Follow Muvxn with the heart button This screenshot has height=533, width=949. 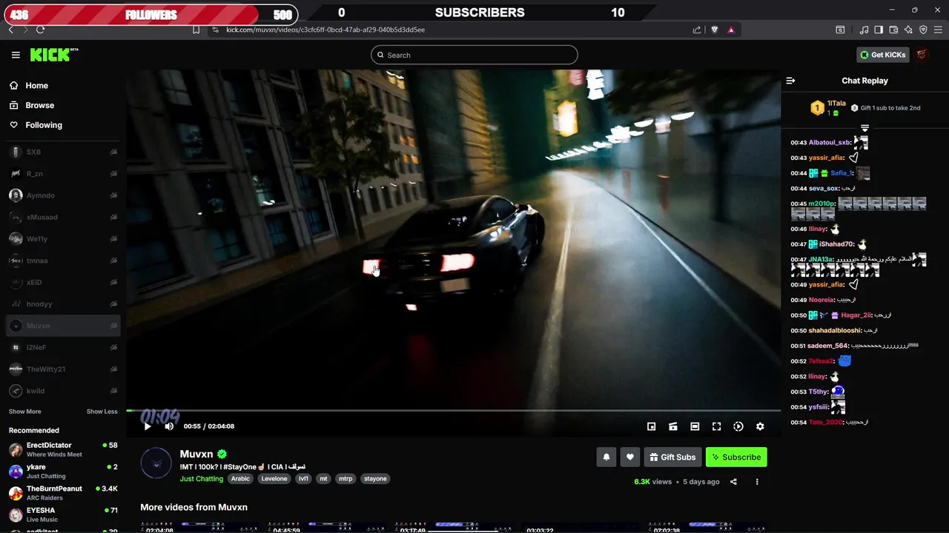pos(630,457)
